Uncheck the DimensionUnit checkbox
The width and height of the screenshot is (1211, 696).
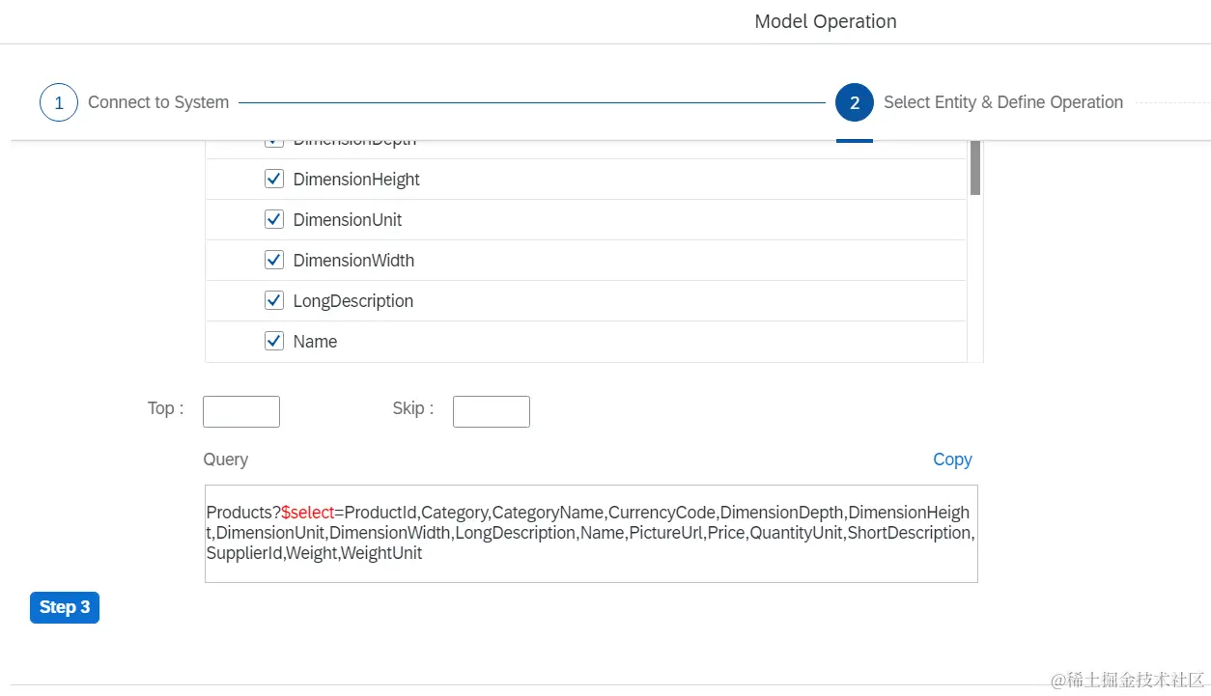(274, 220)
